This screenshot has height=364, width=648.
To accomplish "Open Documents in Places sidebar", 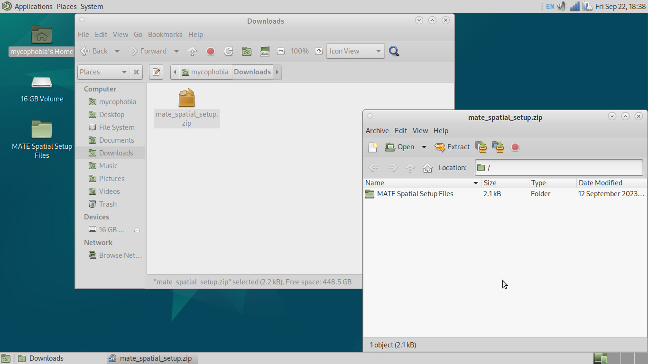I will [x=111, y=140].
